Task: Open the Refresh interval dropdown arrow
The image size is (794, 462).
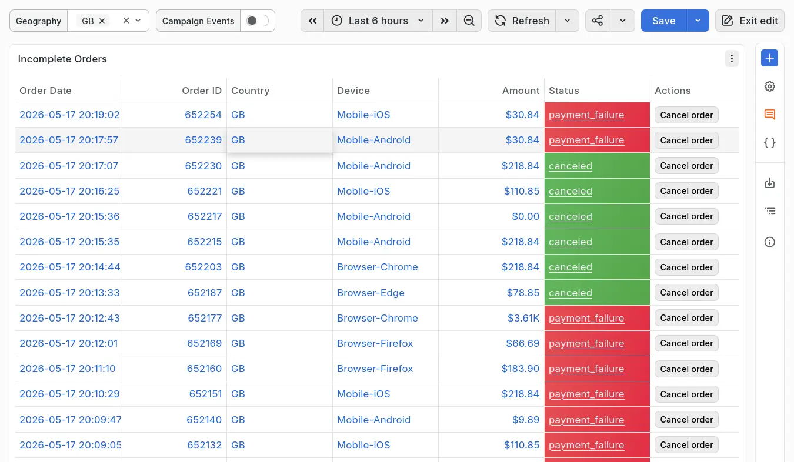Action: pos(568,21)
